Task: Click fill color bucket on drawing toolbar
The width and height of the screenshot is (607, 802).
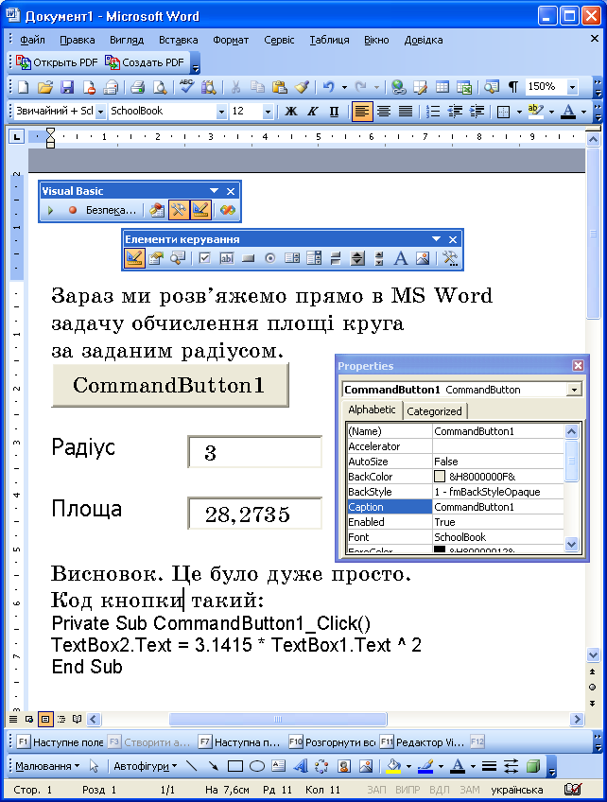Action: click(x=393, y=766)
